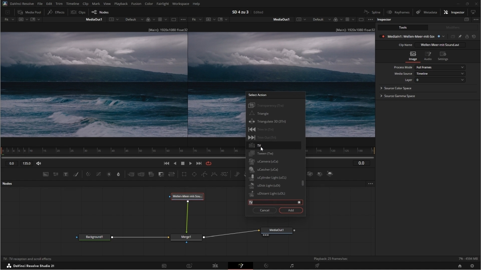The width and height of the screenshot is (481, 270).
Task: Open the Fusion page at the bottom
Action: point(240,265)
